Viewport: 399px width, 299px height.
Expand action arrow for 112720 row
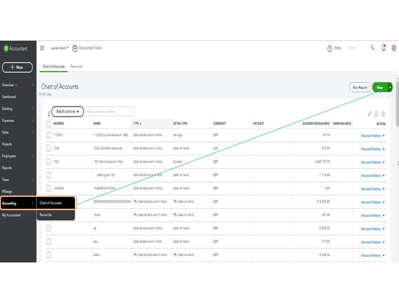[384, 136]
